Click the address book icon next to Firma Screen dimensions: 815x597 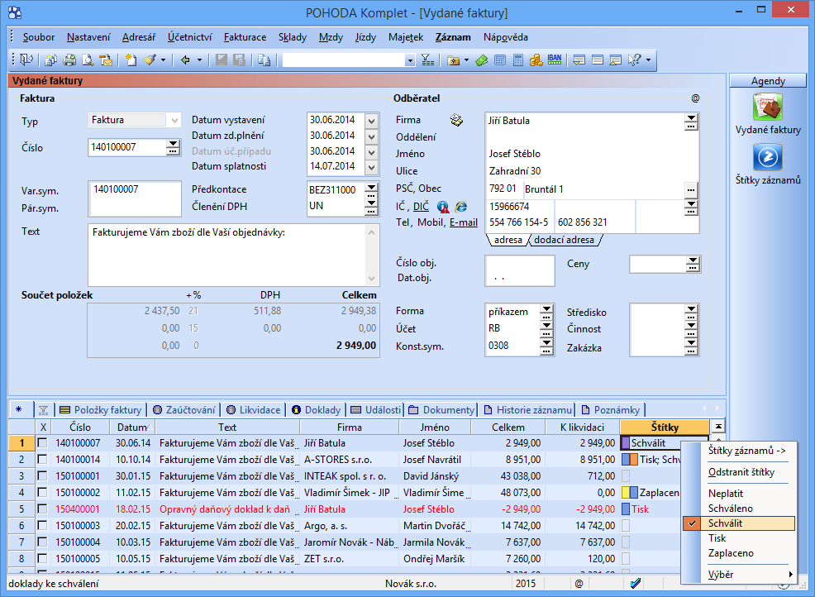tap(456, 120)
